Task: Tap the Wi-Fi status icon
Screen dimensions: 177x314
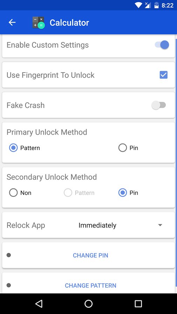Action: point(139,5)
